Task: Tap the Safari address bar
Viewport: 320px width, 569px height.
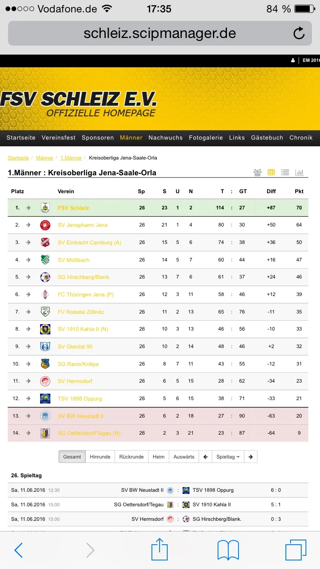Action: click(x=160, y=33)
